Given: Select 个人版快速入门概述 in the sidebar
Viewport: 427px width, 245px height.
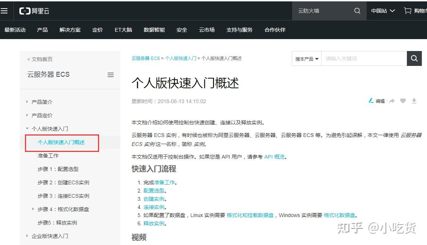Looking at the screenshot, I should (x=61, y=142).
